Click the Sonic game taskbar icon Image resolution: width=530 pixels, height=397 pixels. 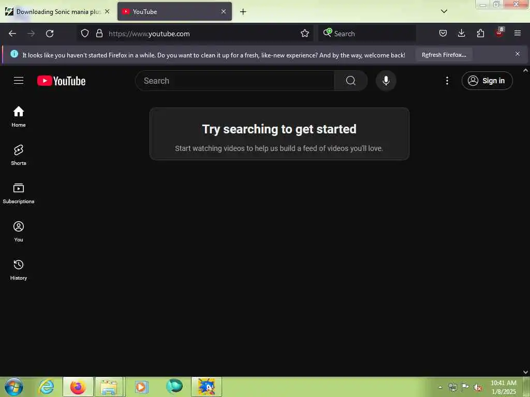pos(207,387)
